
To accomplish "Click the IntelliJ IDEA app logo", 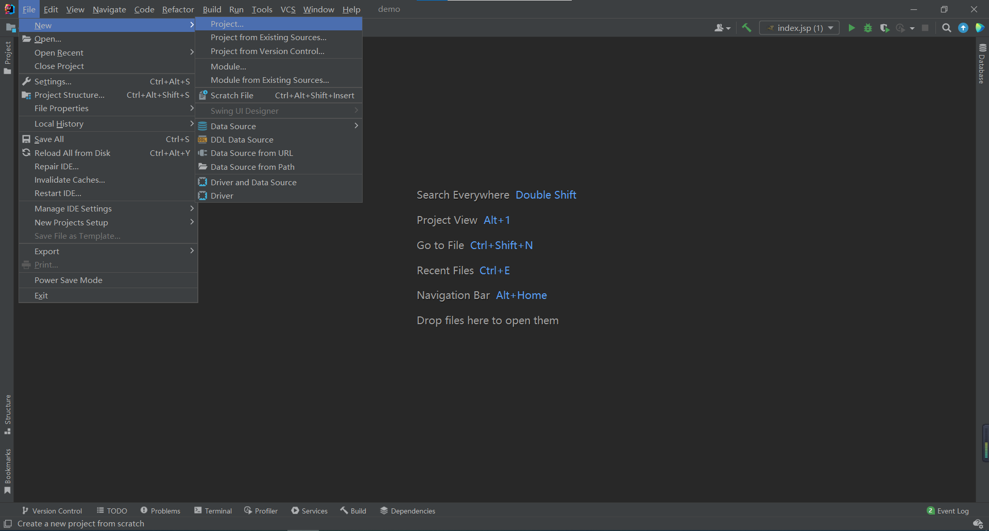I will pos(9,9).
